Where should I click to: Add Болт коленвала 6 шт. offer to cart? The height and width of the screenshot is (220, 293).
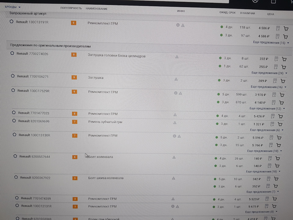(x=277, y=166)
